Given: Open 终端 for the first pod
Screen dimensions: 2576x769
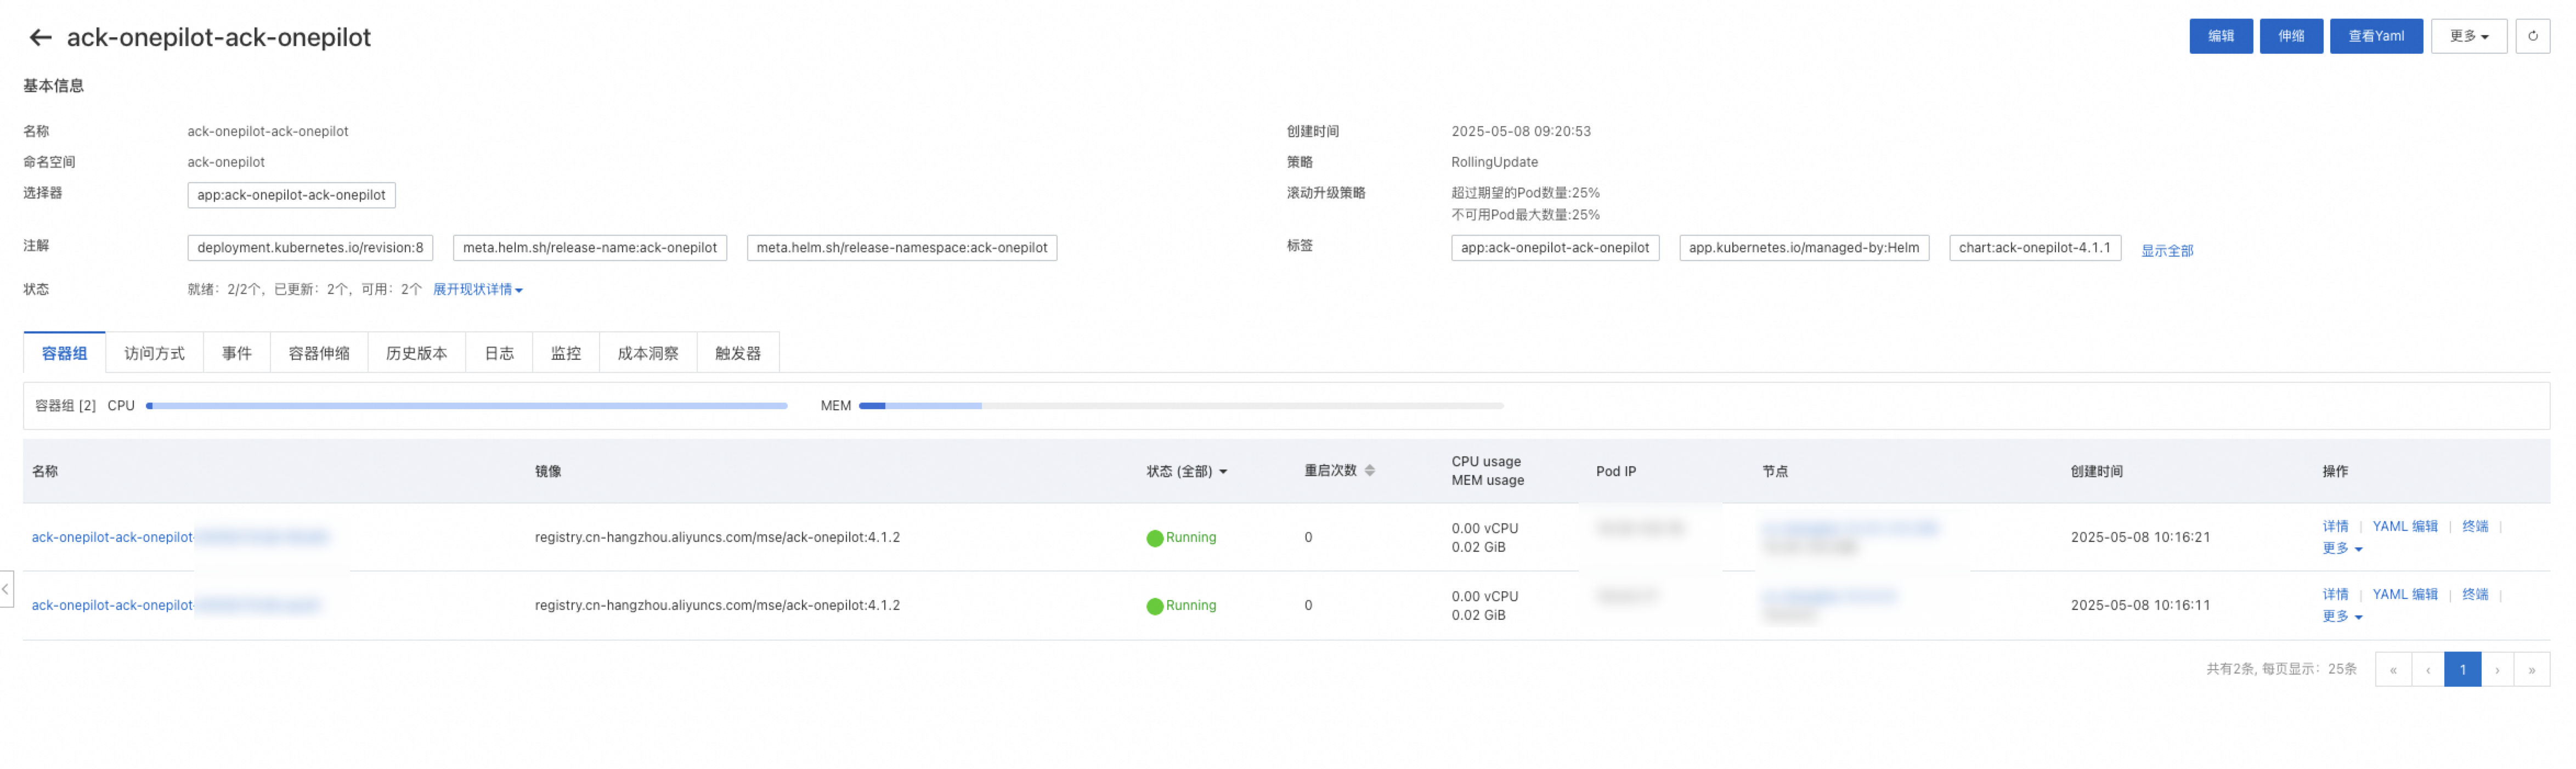Looking at the screenshot, I should pos(2475,525).
